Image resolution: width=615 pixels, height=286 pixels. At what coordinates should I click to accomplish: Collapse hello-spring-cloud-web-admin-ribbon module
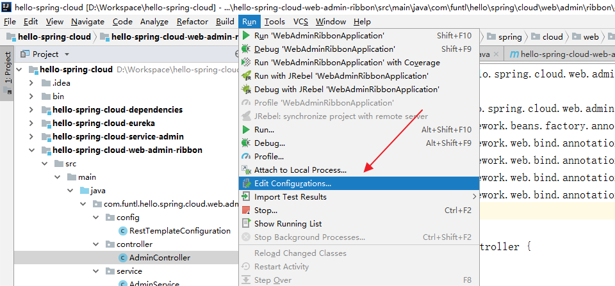(31, 150)
